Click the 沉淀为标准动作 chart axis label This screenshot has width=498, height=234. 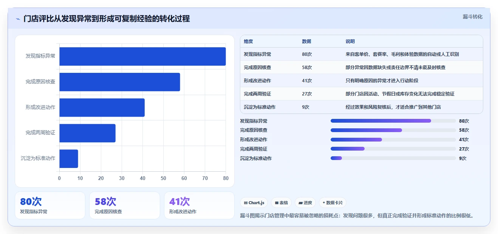pos(38,159)
